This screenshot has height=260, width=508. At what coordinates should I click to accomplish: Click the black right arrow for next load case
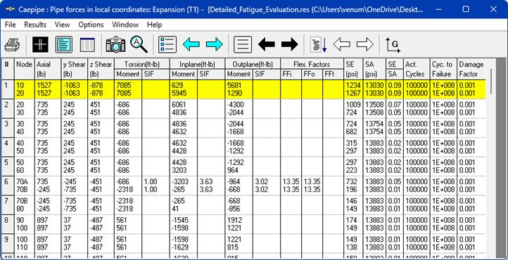[290, 44]
